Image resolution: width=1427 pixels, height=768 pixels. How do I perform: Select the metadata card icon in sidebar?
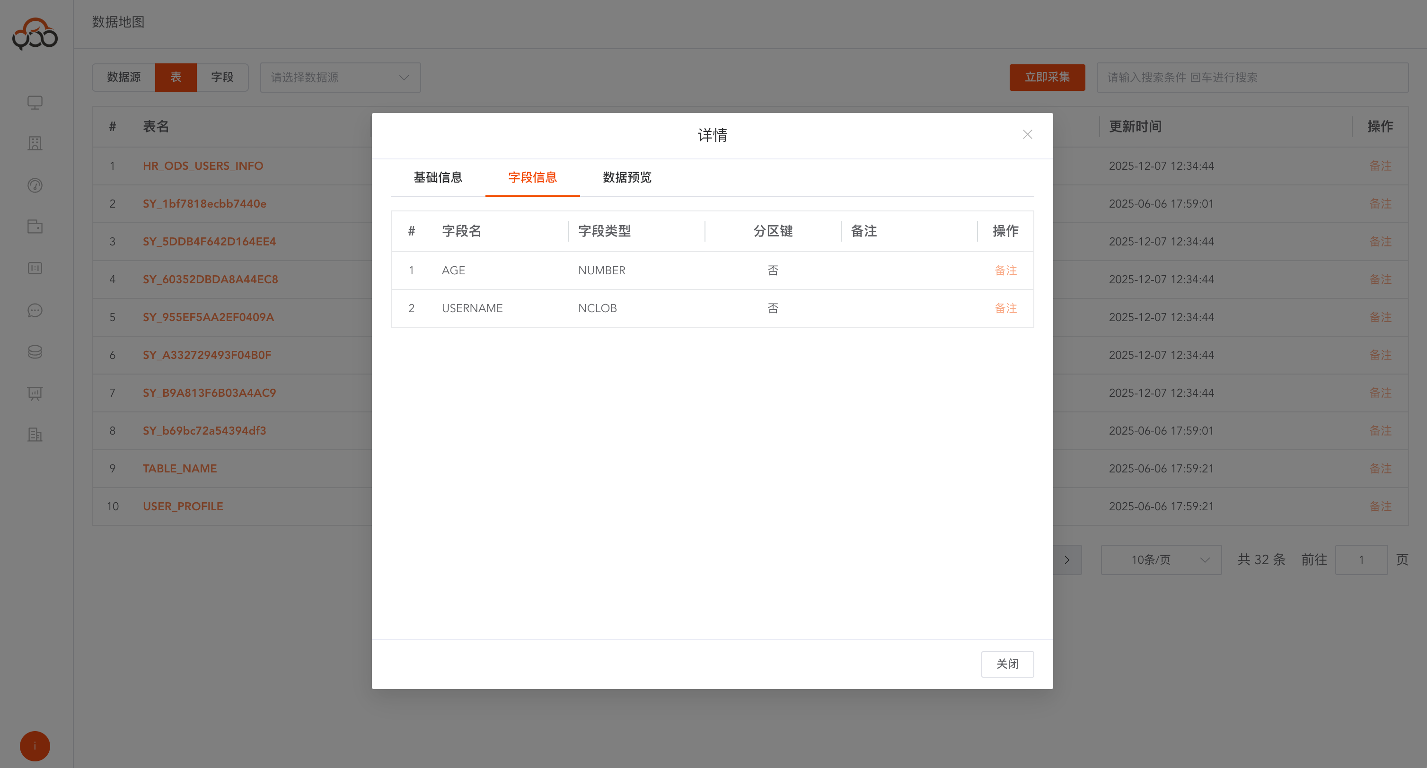point(35,268)
